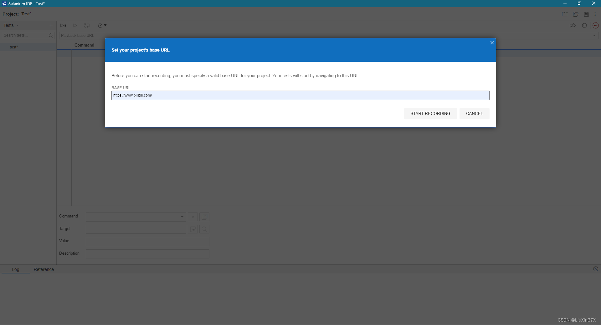Switch to the Log tab
The width and height of the screenshot is (601, 325).
[x=16, y=269]
